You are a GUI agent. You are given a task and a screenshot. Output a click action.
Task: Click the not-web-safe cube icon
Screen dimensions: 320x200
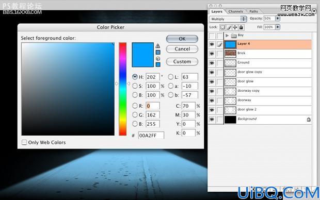click(x=158, y=59)
